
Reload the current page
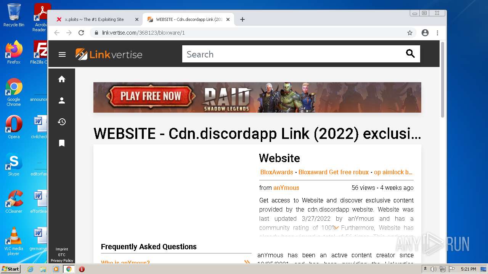[x=81, y=33]
